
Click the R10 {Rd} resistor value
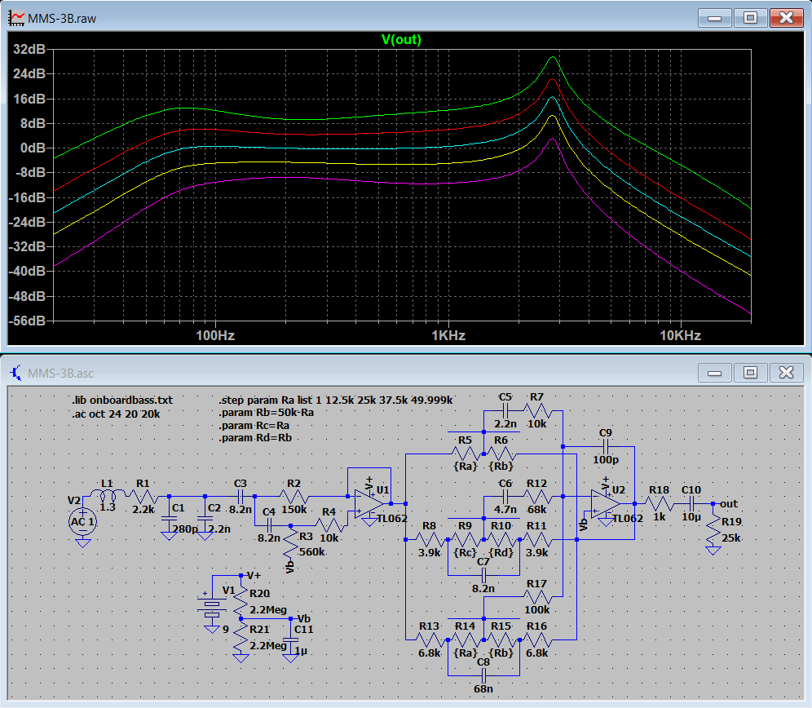point(501,552)
